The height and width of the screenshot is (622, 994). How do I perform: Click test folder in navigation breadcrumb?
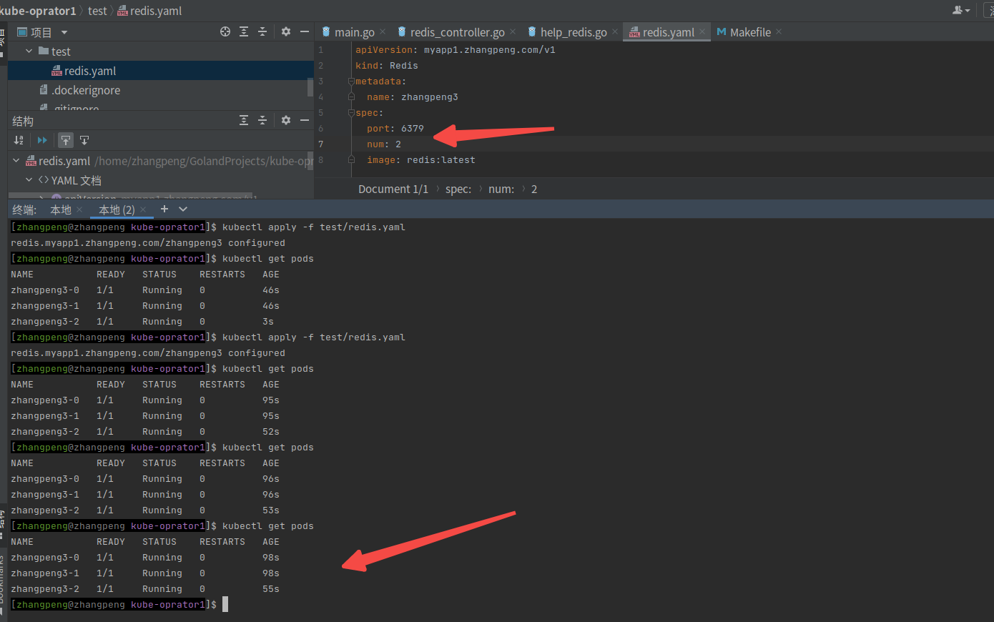click(97, 11)
